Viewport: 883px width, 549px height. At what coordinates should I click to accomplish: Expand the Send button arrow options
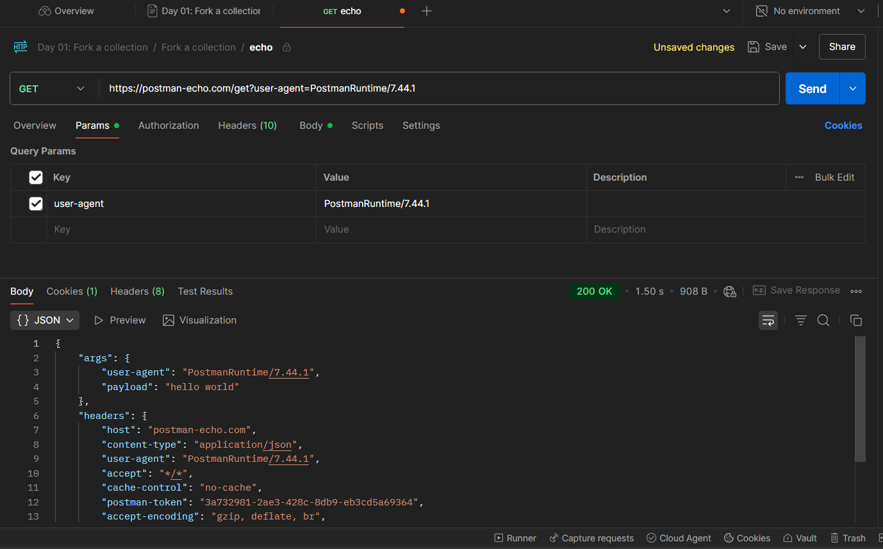click(852, 88)
